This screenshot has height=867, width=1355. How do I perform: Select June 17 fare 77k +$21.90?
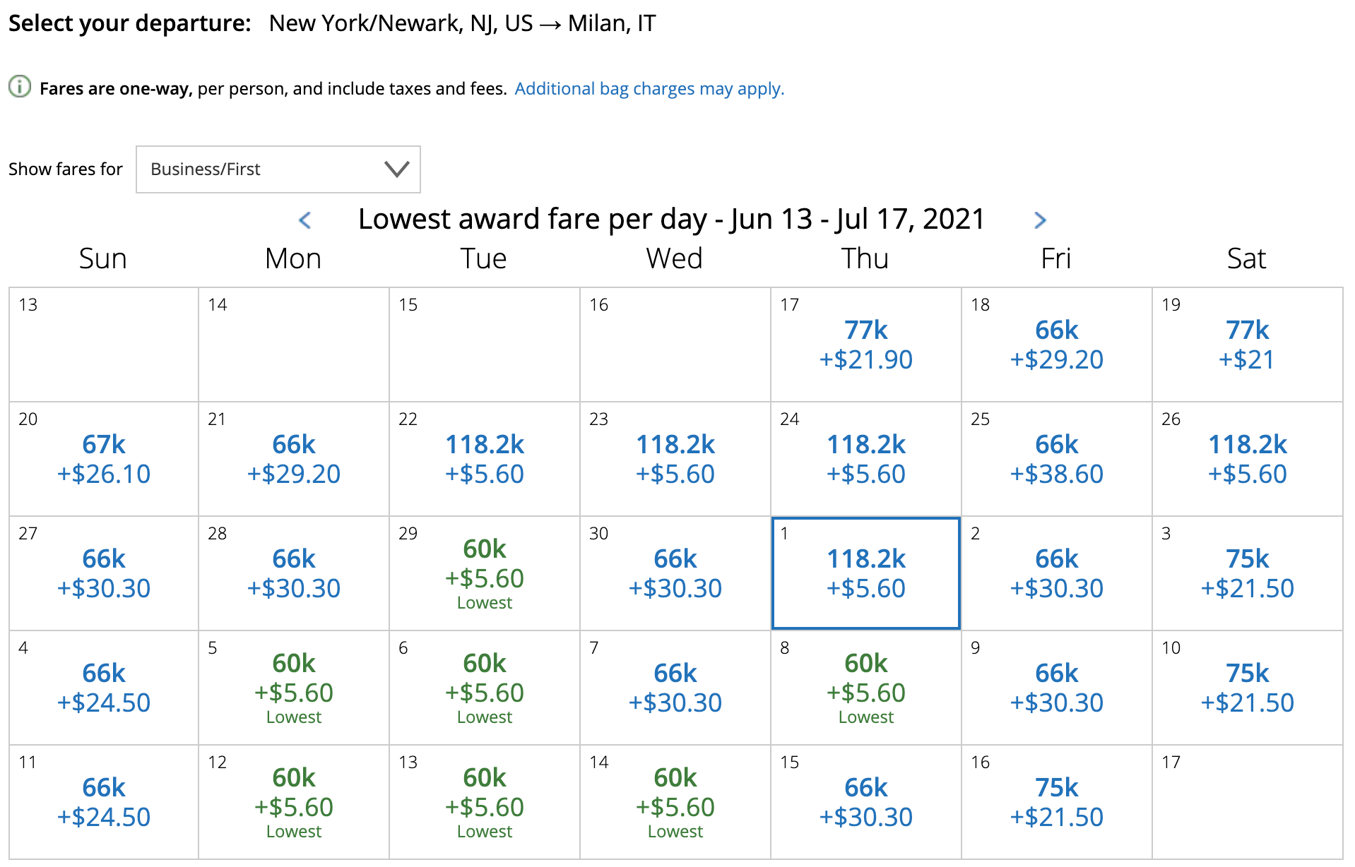(x=865, y=345)
